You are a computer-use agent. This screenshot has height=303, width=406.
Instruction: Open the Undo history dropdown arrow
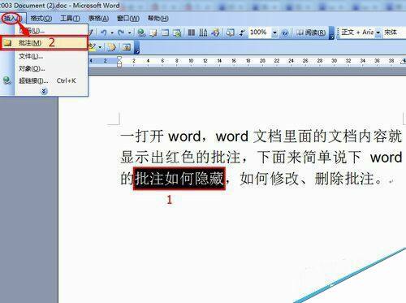112,33
